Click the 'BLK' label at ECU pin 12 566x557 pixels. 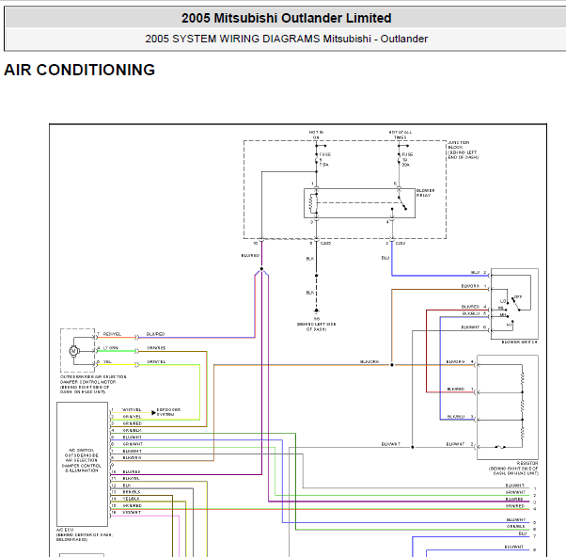click(127, 485)
